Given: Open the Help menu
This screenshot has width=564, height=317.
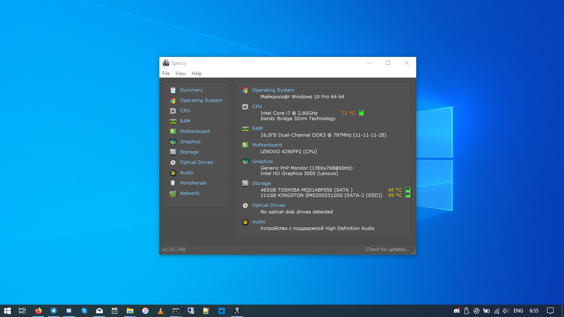Looking at the screenshot, I should click(197, 73).
